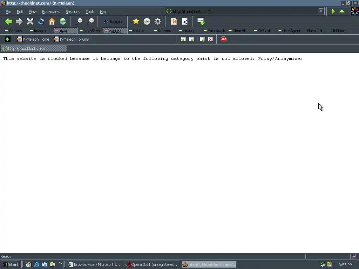
Task: Launch Internet Explorer from quick launch
Action: coord(36,264)
